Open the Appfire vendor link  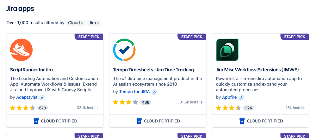pos(229,97)
